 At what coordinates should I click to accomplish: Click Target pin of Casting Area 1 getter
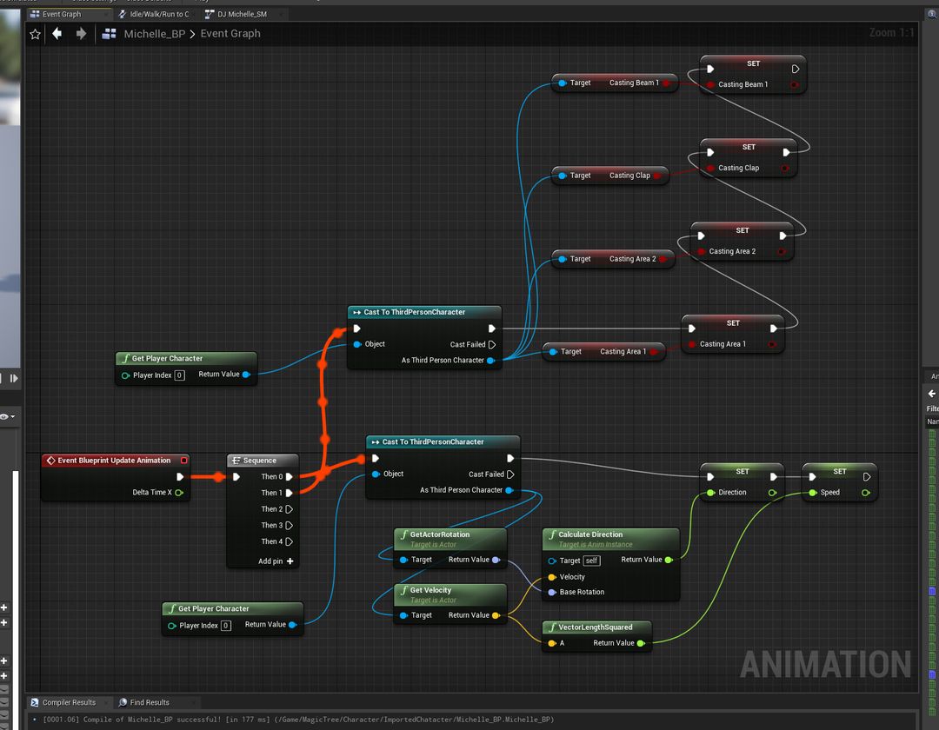[553, 352]
